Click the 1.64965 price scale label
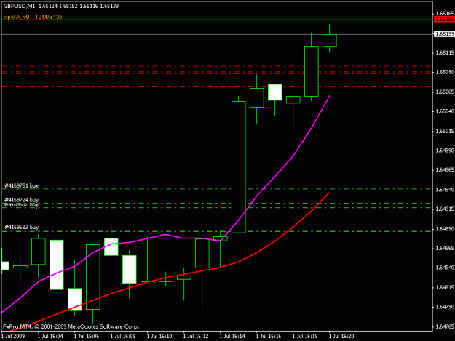 tap(445, 170)
